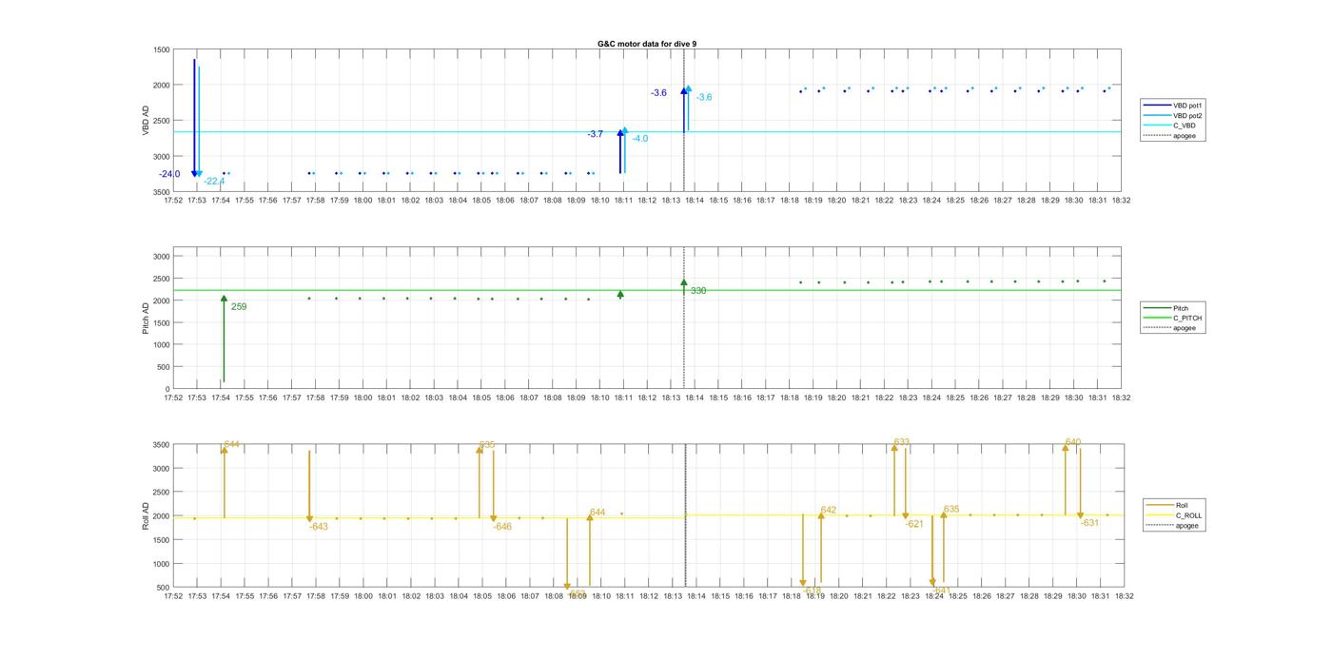
Task: Click the cyan '-4.0' VBD annotation
Action: [x=639, y=139]
